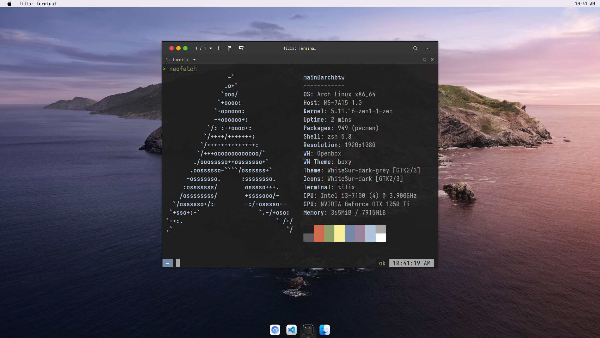The width and height of the screenshot is (600, 338).
Task: Select the small input marker beside the sync icon
Action: point(178,263)
